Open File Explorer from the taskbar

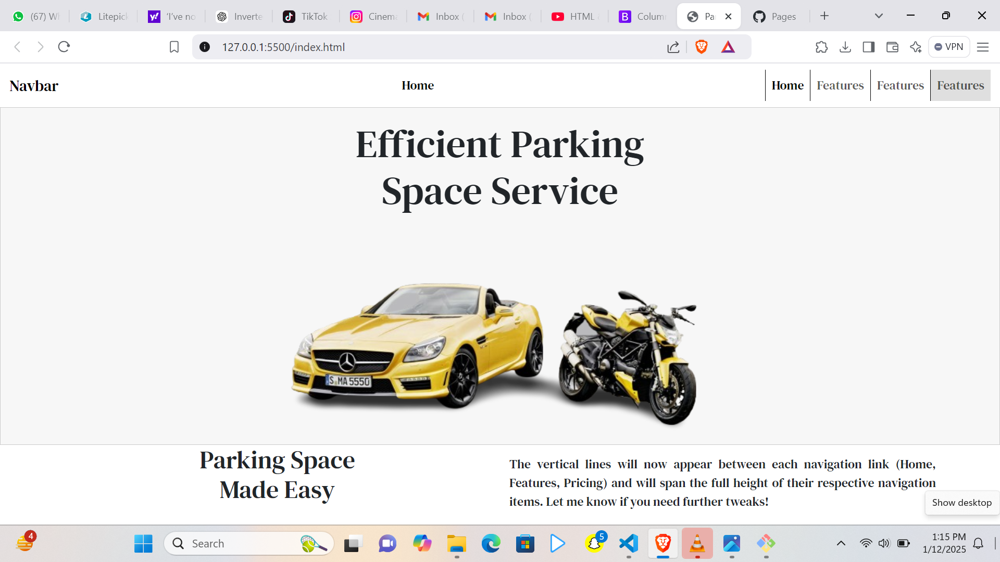tap(457, 544)
